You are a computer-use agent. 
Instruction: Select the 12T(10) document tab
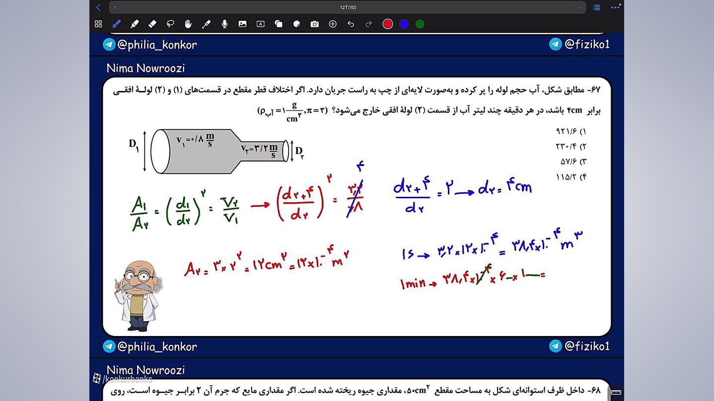click(348, 7)
